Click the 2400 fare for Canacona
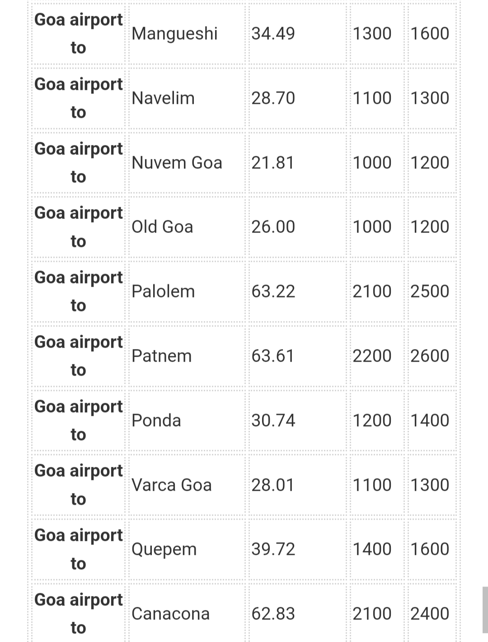Image resolution: width=488 pixels, height=642 pixels. pyautogui.click(x=430, y=614)
